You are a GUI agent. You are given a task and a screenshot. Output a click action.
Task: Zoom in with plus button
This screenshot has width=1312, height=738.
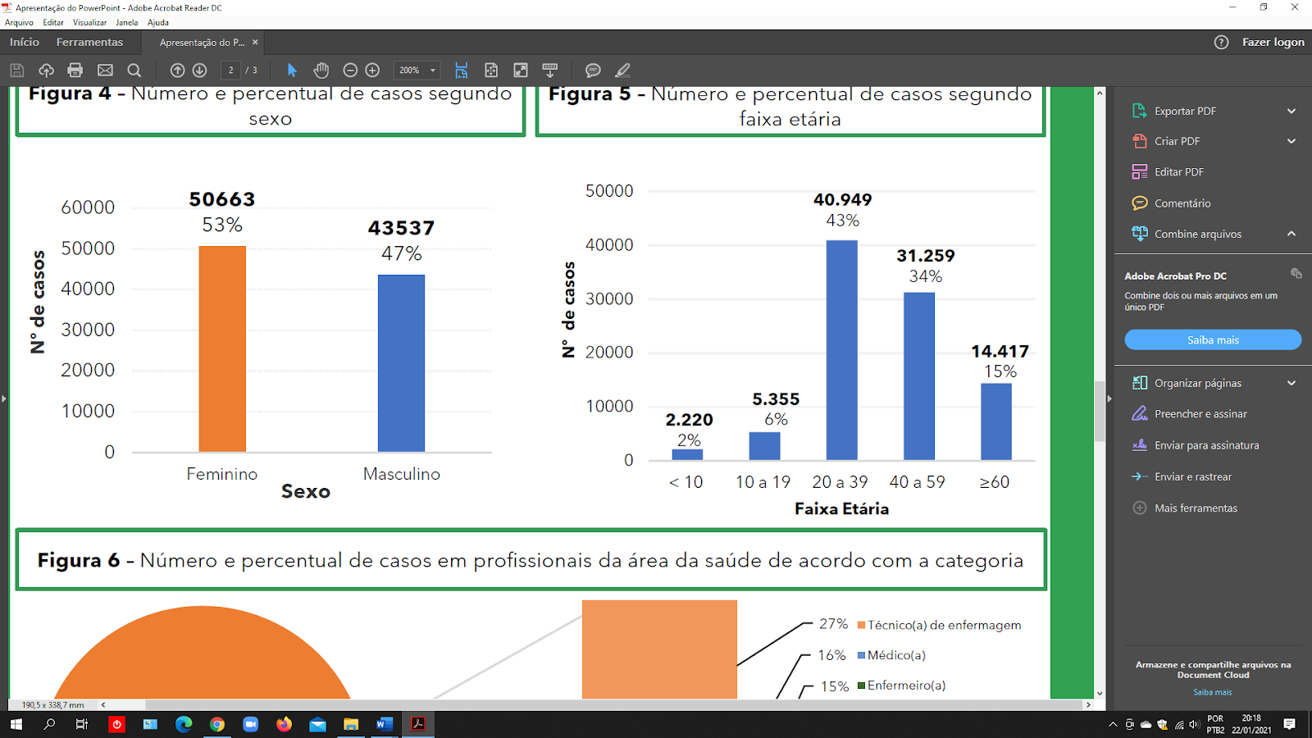pyautogui.click(x=372, y=71)
